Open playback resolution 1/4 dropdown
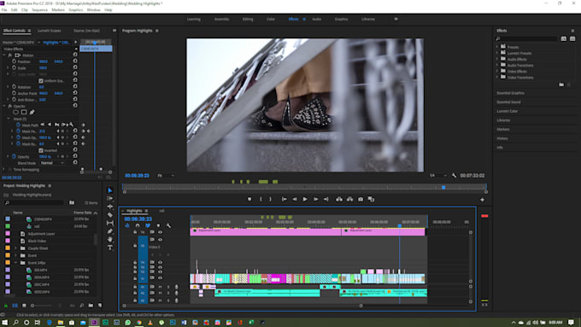This screenshot has width=581, height=327. (438, 176)
